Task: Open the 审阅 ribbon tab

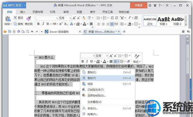Action: (x=66, y=12)
